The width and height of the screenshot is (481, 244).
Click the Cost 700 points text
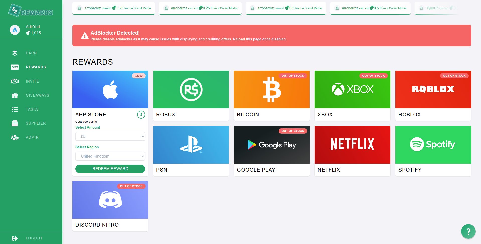(86, 122)
